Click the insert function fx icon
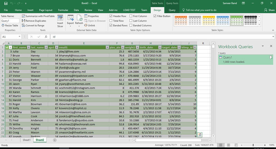This screenshot has width=276, height=149. coord(45,36)
